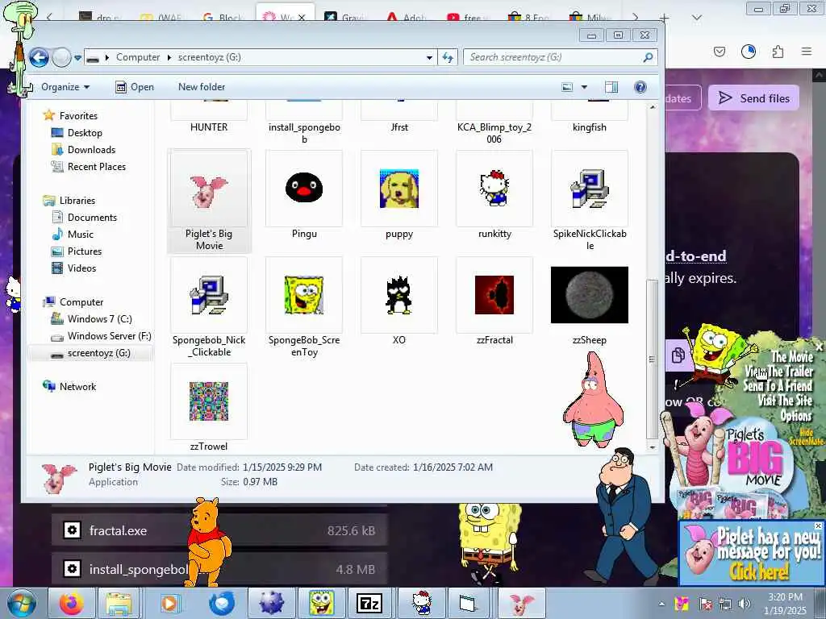Select the SpongeBob_ScreenToy icon
This screenshot has width=826, height=619.
[x=304, y=295]
